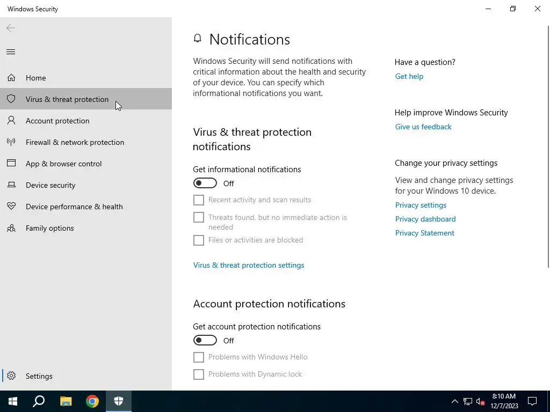Click the Get help link

click(409, 76)
